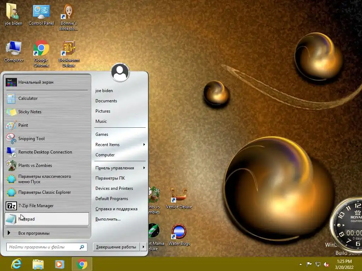Show hidden tray icons arrow
Screen dimensions: 362x271
tap(300, 264)
